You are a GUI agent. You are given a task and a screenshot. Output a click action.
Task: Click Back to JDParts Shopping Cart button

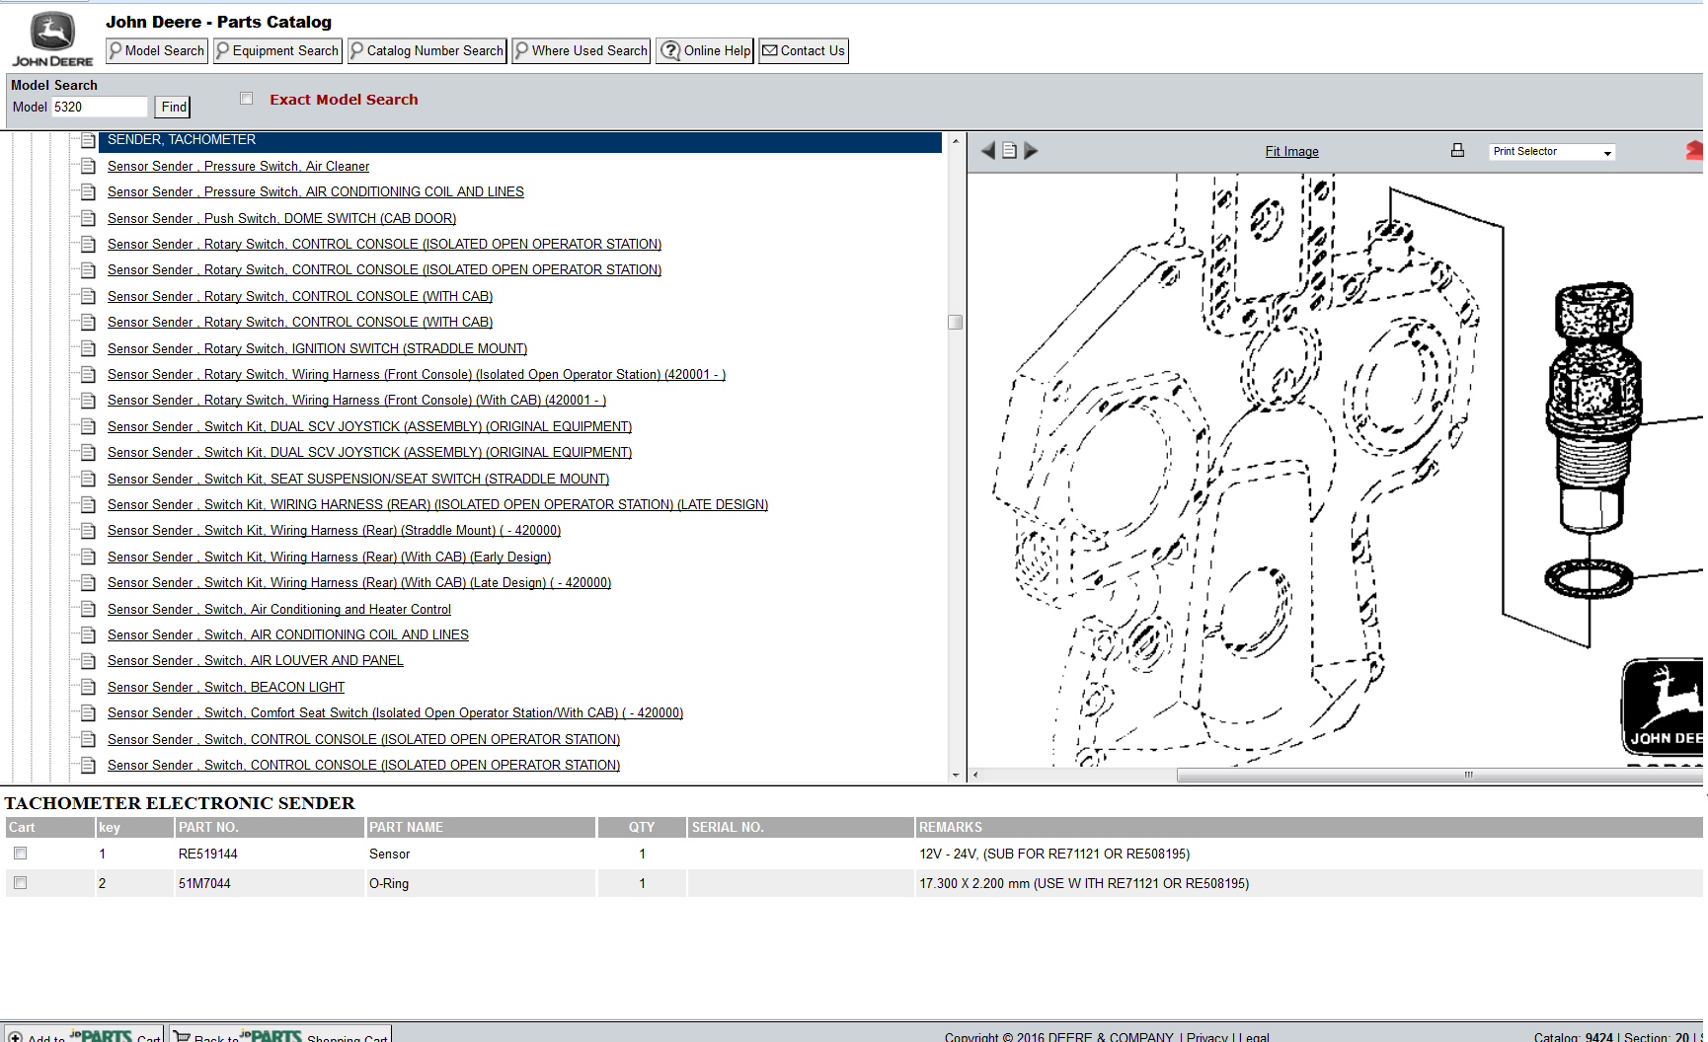coord(281,1034)
